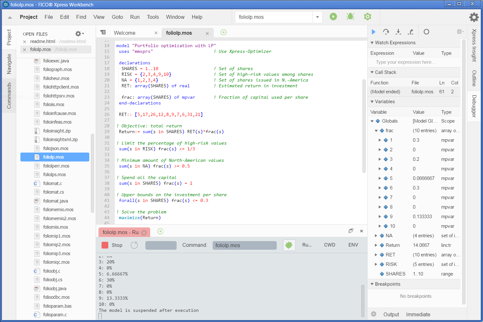This screenshot has height=322, width=483.
Task: Click the CWD button
Action: 330,245
